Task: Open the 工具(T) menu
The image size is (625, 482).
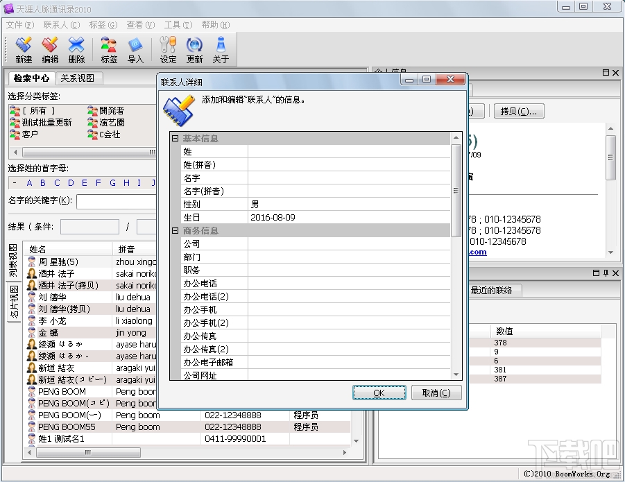Action: click(x=178, y=25)
